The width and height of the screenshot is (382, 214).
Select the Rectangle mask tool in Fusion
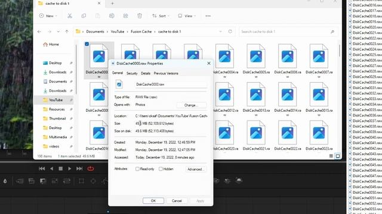[x=81, y=181]
